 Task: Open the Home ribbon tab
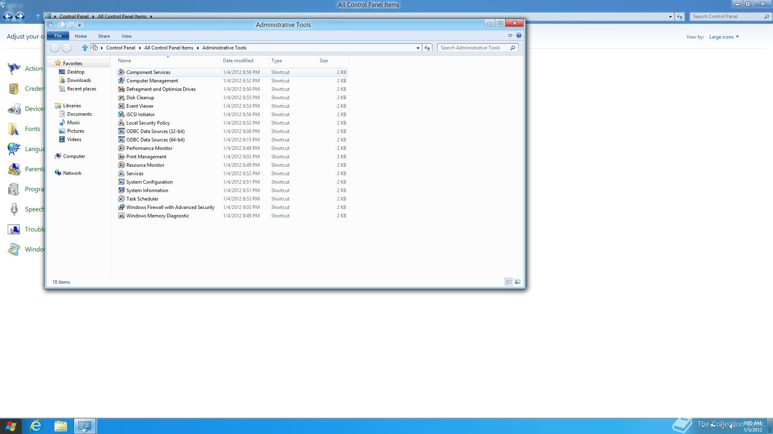pyautogui.click(x=81, y=36)
